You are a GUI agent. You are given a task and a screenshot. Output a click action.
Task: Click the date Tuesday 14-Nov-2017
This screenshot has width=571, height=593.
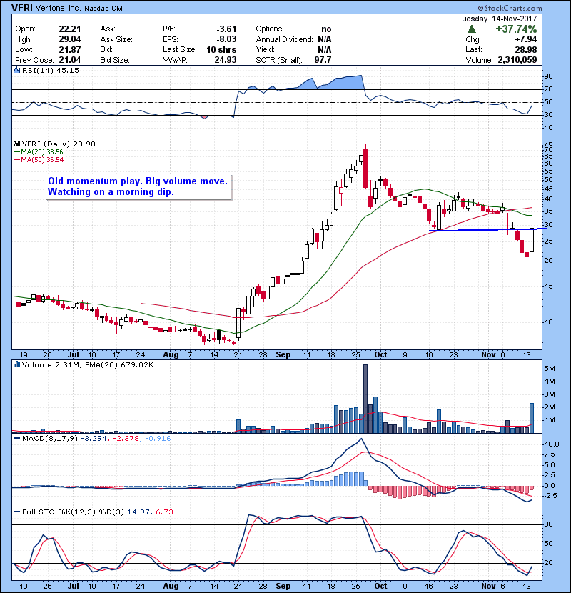tap(497, 19)
